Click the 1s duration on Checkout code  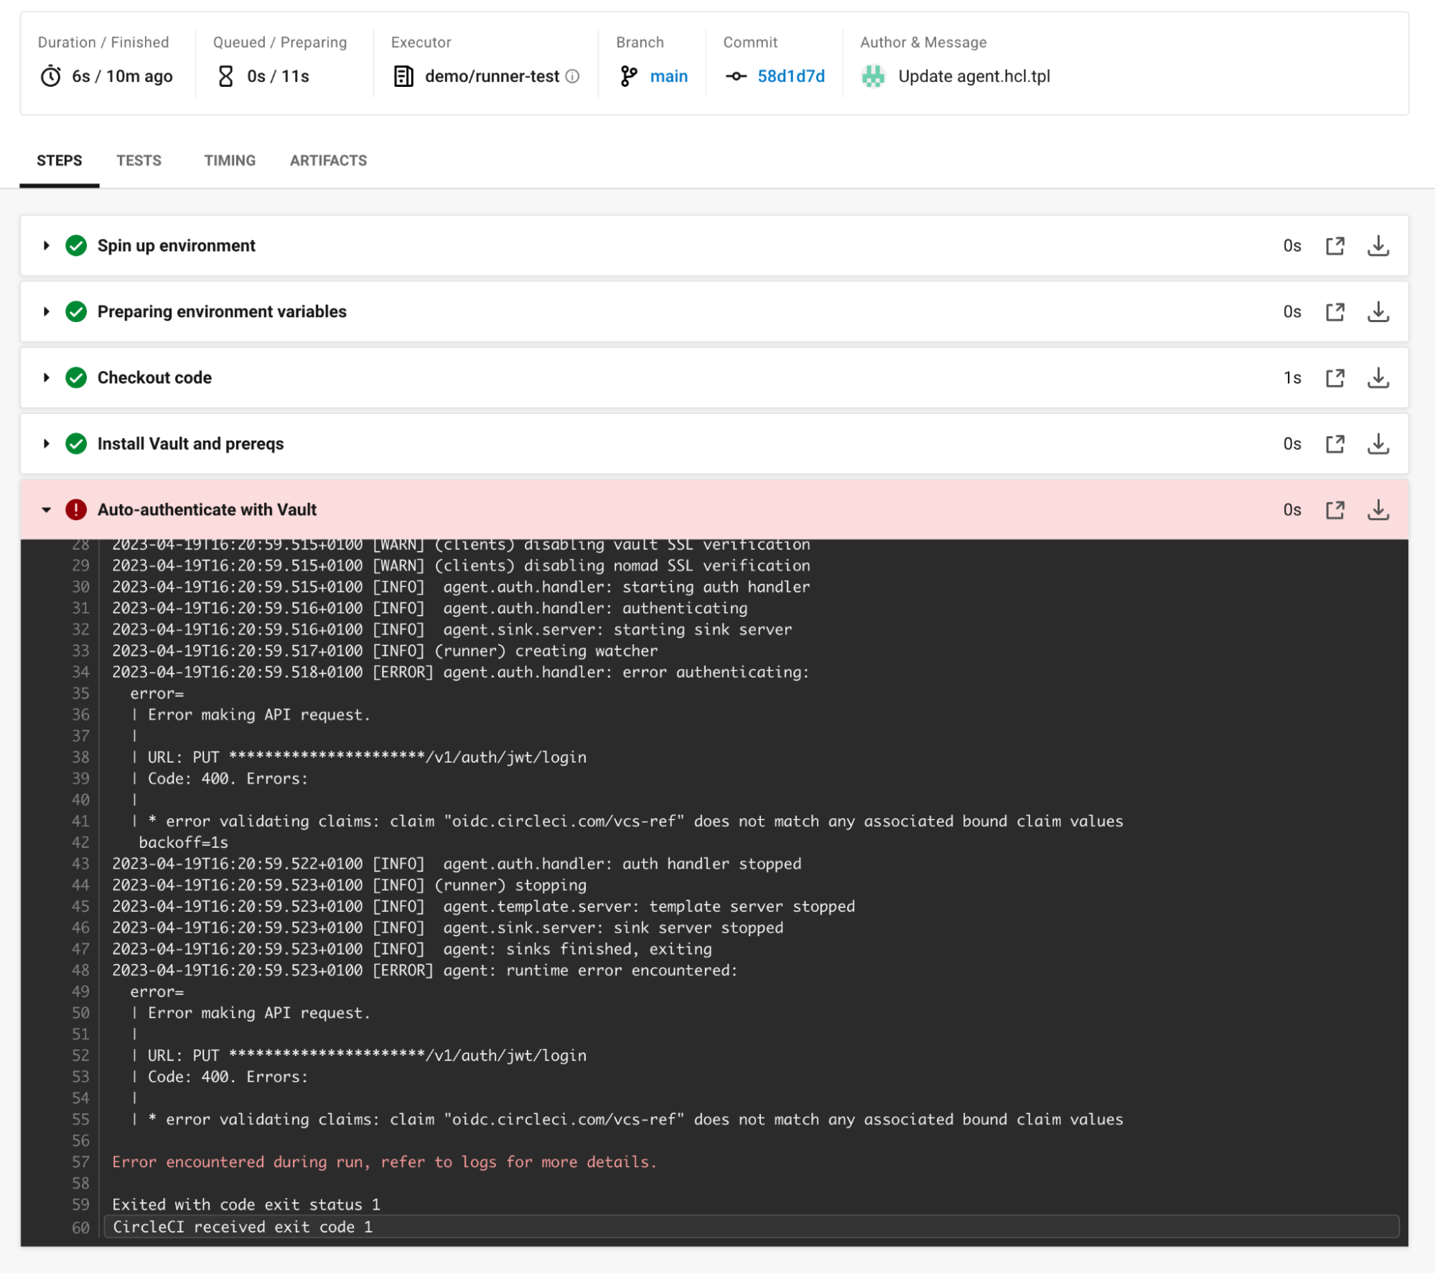pyautogui.click(x=1292, y=378)
